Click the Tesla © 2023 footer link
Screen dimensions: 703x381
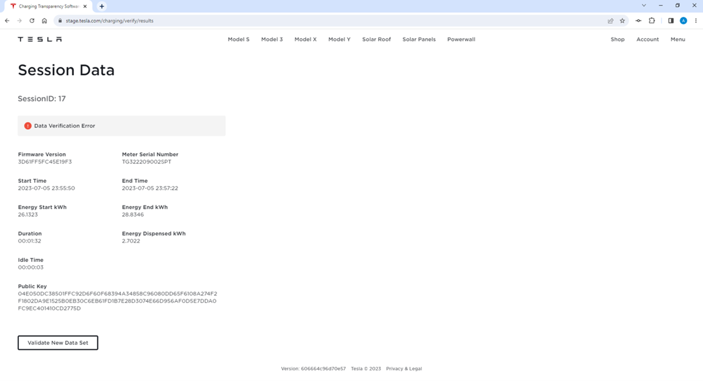coord(366,369)
